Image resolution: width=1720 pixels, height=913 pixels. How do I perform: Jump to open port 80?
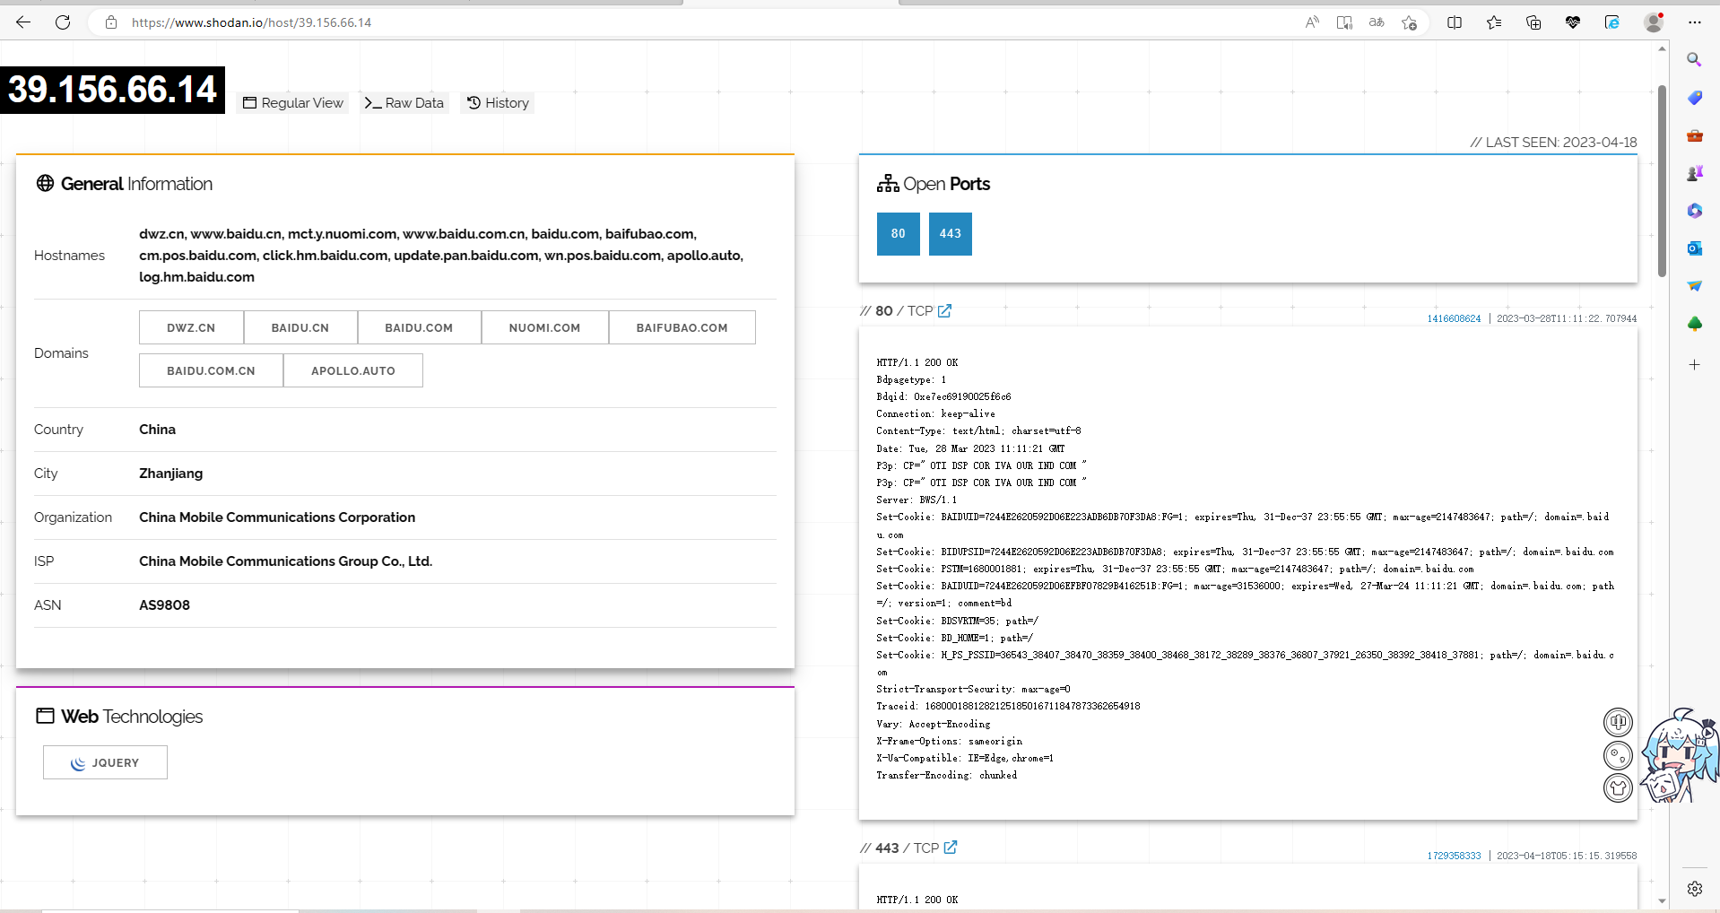tap(898, 234)
